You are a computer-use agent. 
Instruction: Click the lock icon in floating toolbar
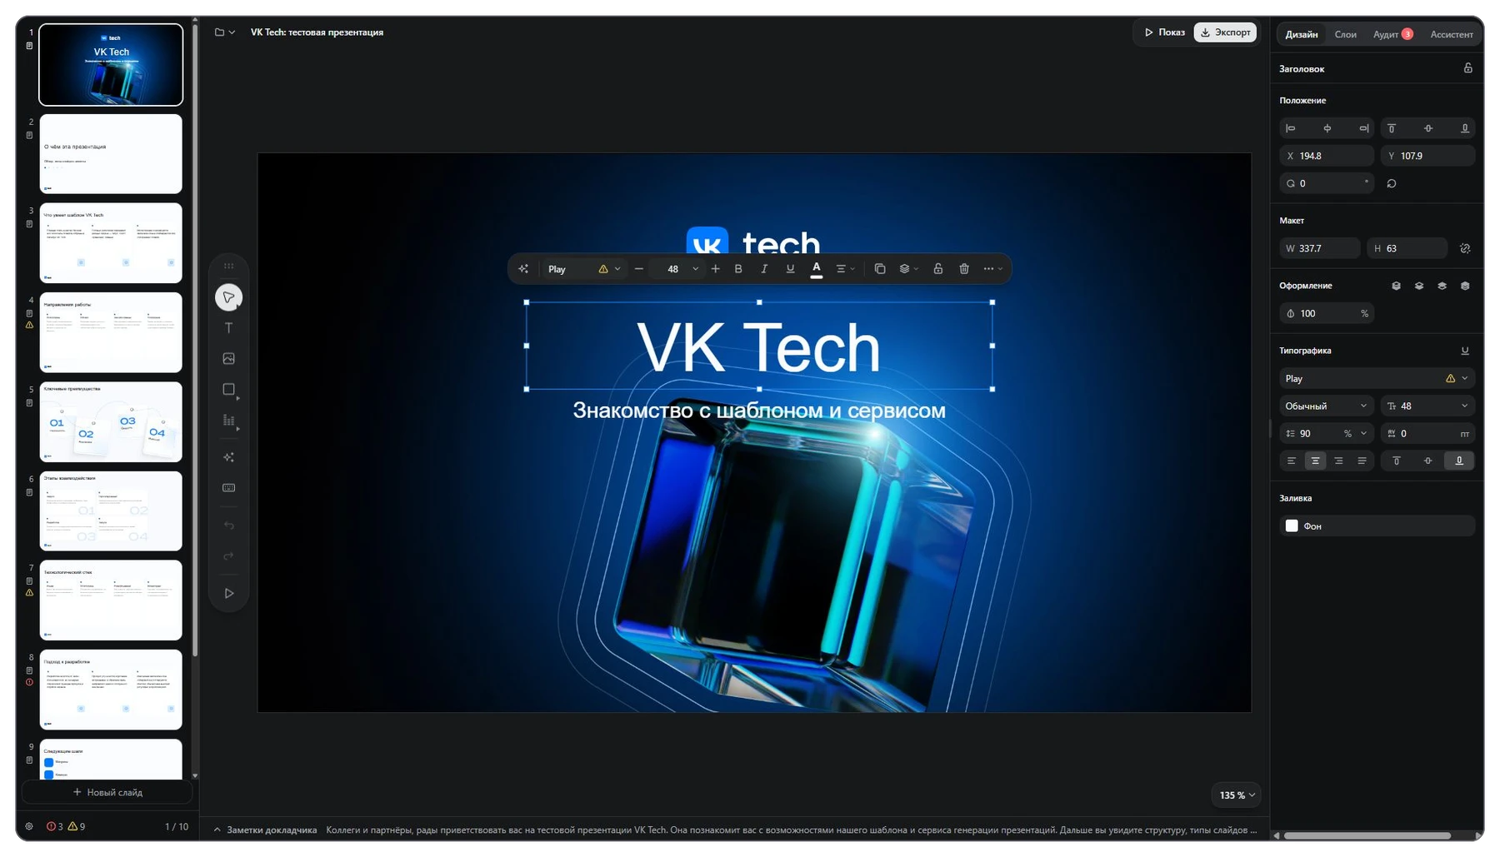click(x=937, y=269)
